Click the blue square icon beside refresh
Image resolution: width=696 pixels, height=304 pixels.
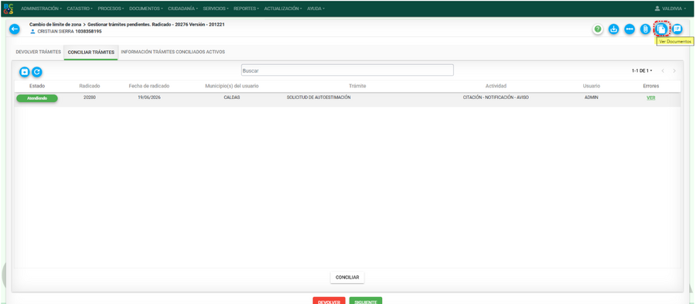[25, 71]
